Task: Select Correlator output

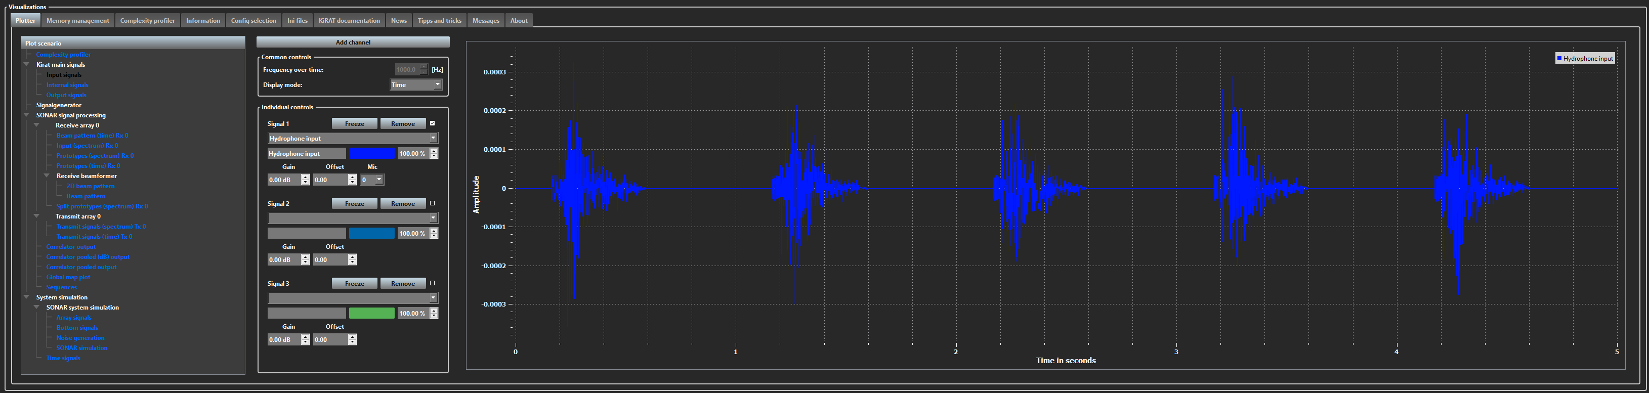Action: (x=71, y=247)
